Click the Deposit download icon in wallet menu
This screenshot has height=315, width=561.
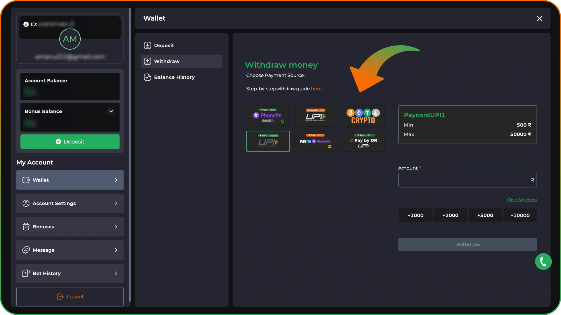[x=148, y=45]
